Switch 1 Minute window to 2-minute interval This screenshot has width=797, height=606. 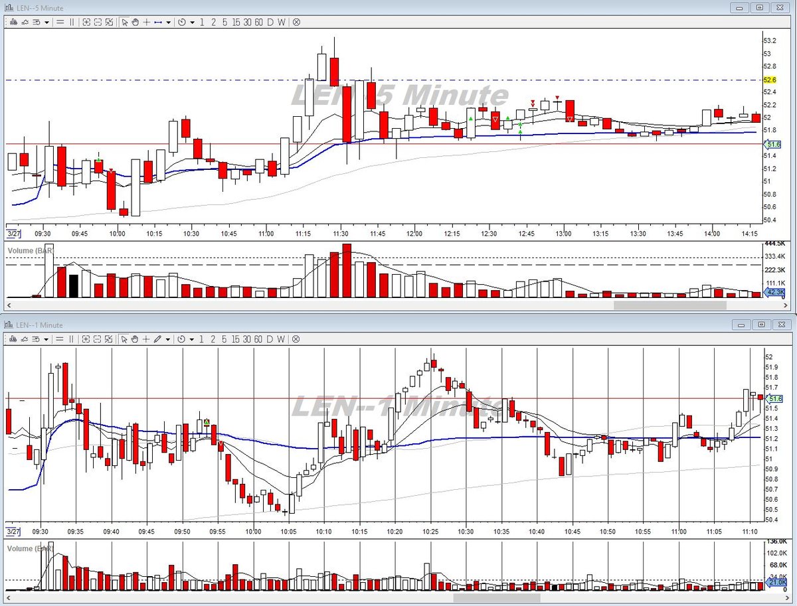[x=213, y=339]
